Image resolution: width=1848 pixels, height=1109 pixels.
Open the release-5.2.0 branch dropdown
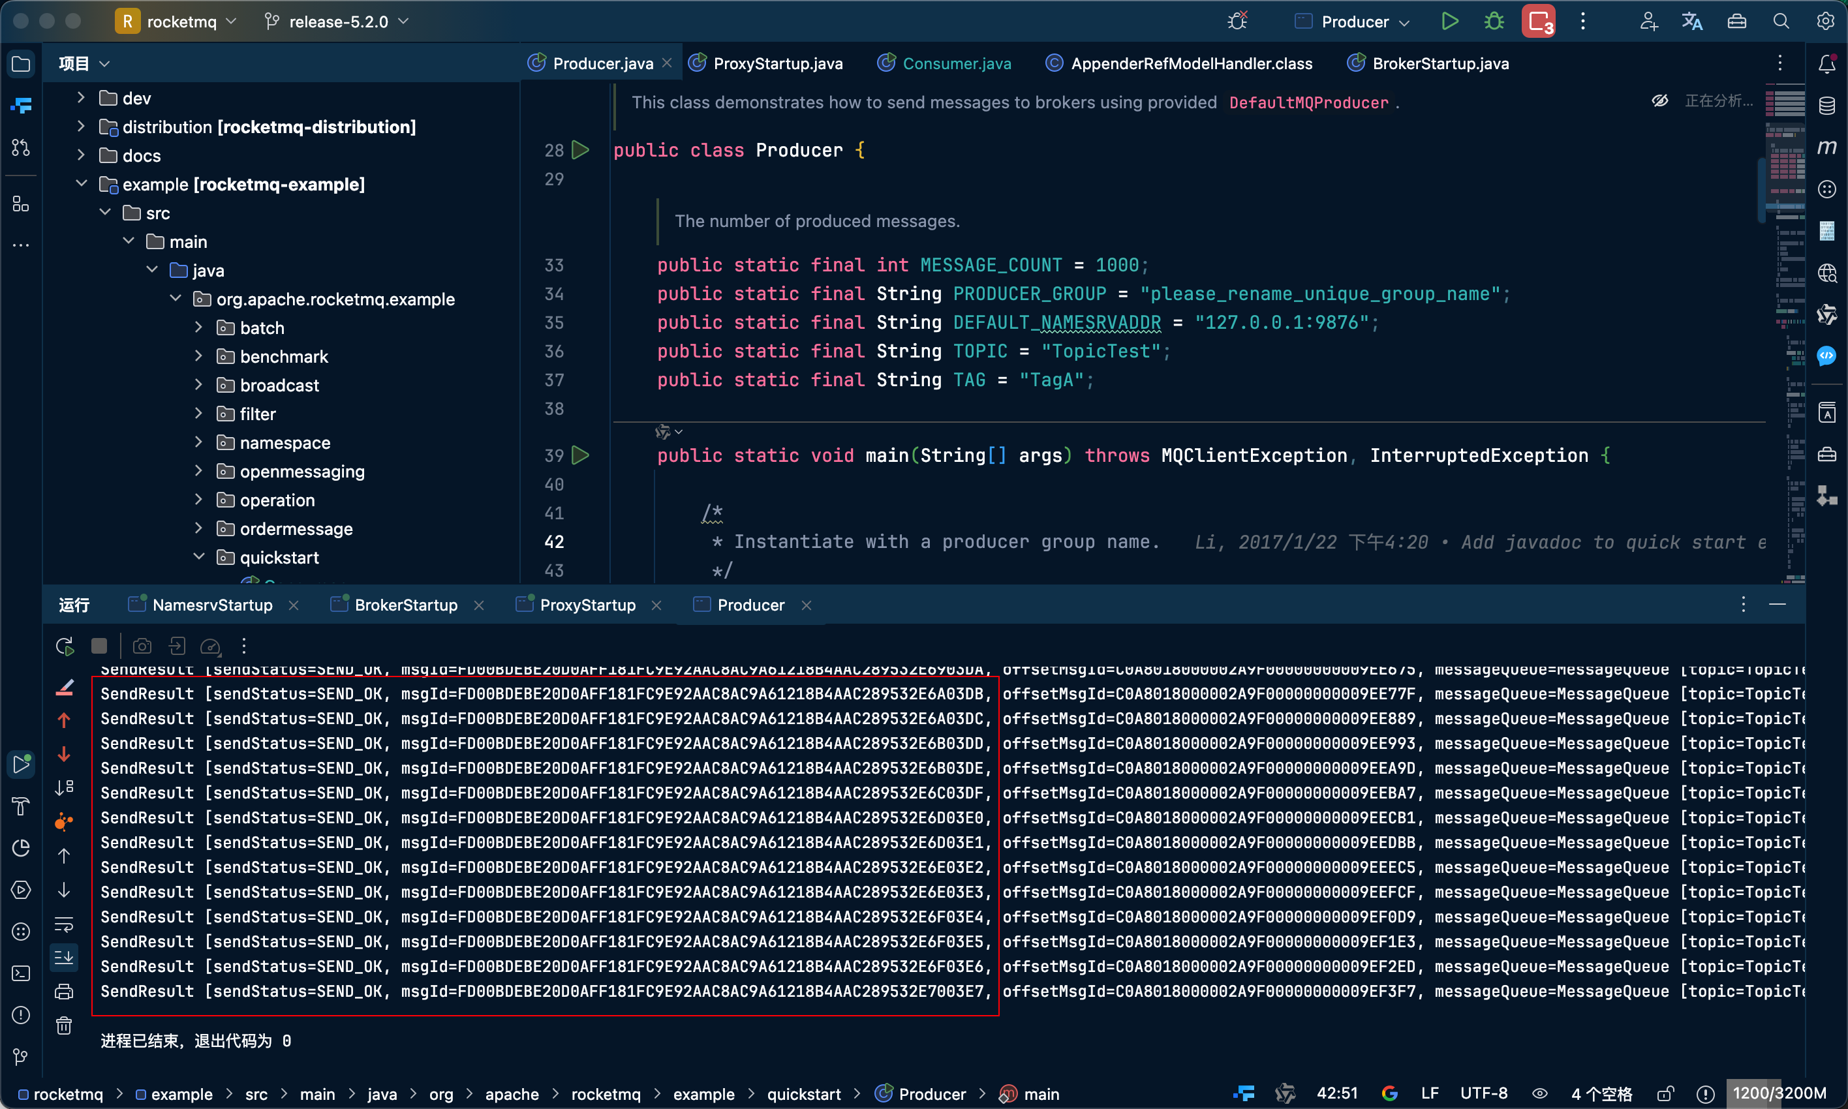coord(337,22)
